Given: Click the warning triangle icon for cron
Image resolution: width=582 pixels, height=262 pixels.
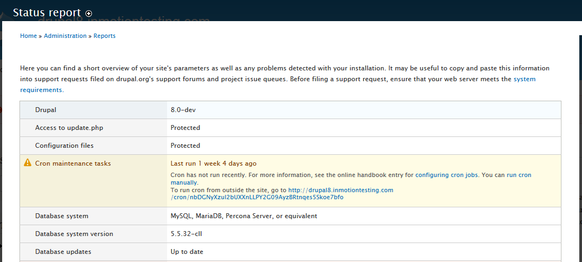Looking at the screenshot, I should click(x=28, y=163).
